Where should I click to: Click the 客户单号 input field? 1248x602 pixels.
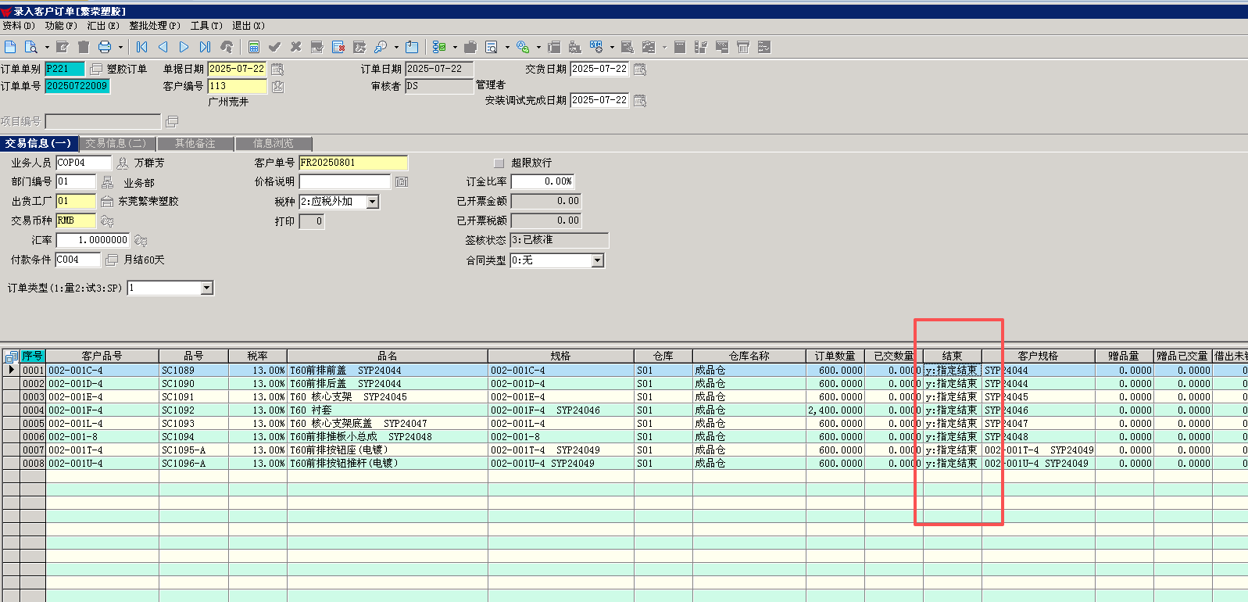tap(353, 163)
